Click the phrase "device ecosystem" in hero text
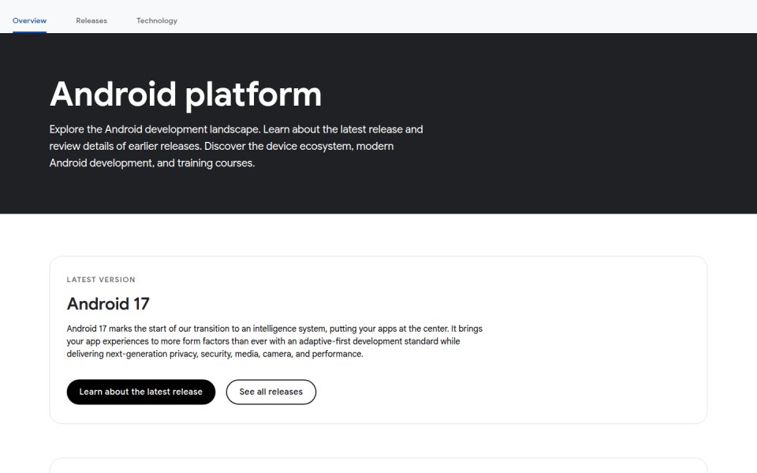757x473 pixels. (309, 147)
